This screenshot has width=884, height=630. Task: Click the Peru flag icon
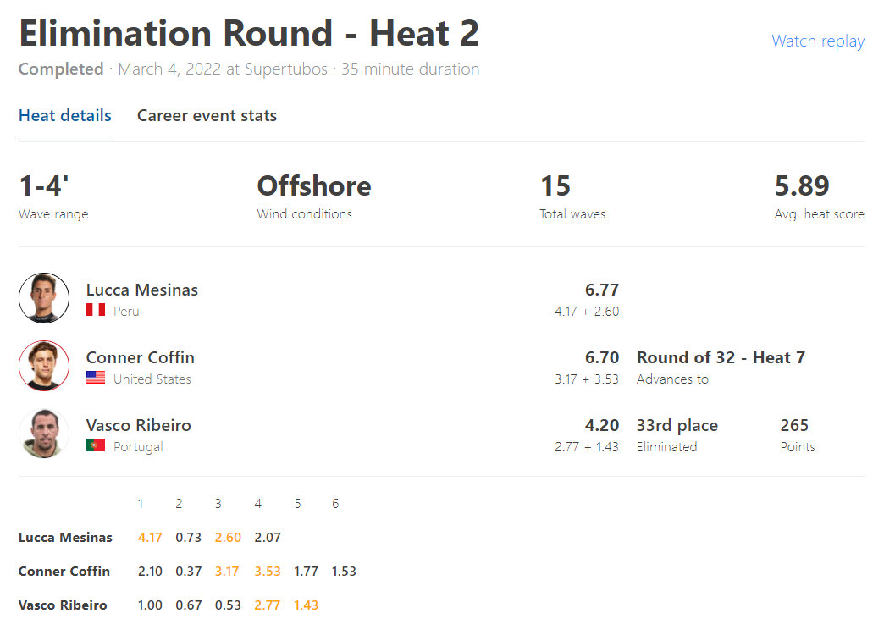(96, 310)
